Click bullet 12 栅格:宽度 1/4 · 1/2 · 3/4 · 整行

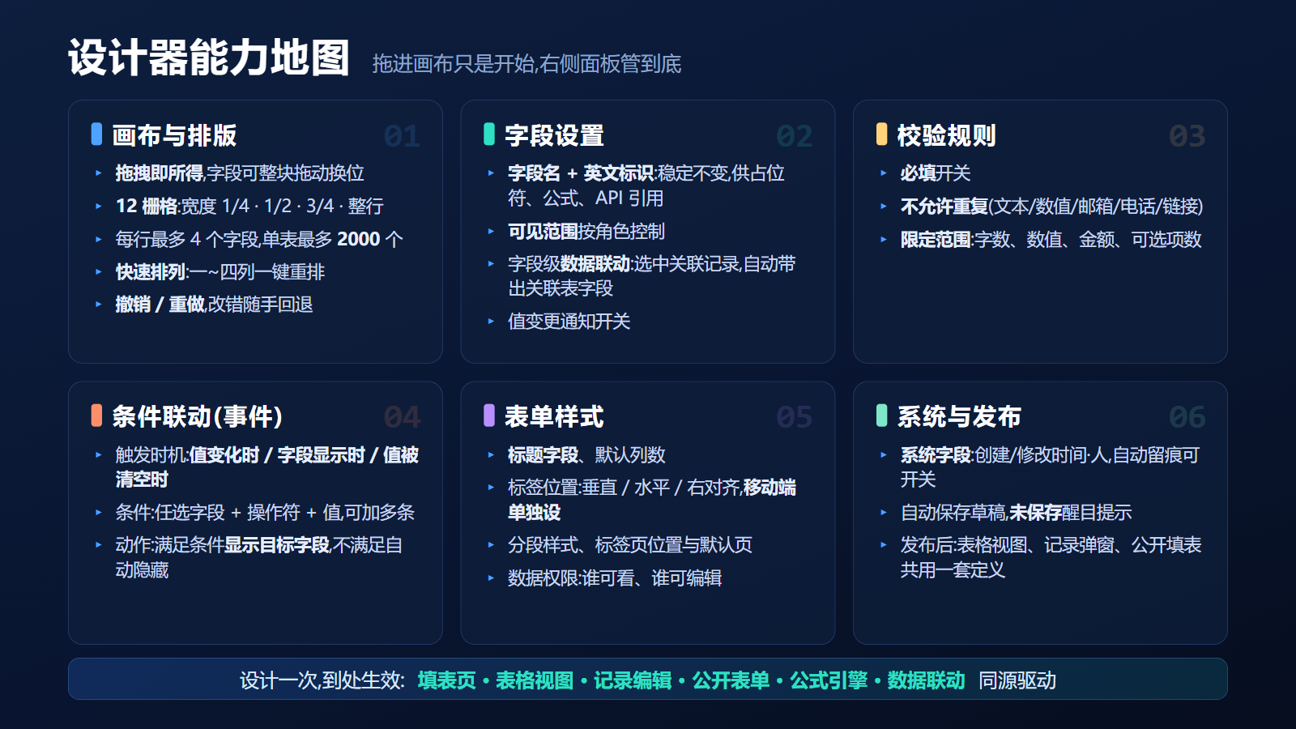(249, 207)
